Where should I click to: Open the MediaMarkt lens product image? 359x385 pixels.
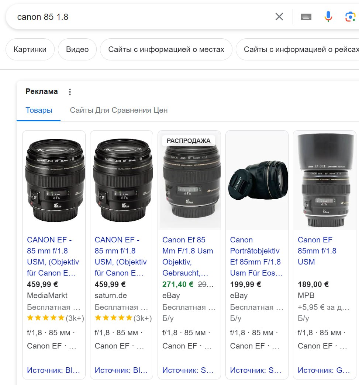[x=54, y=180]
